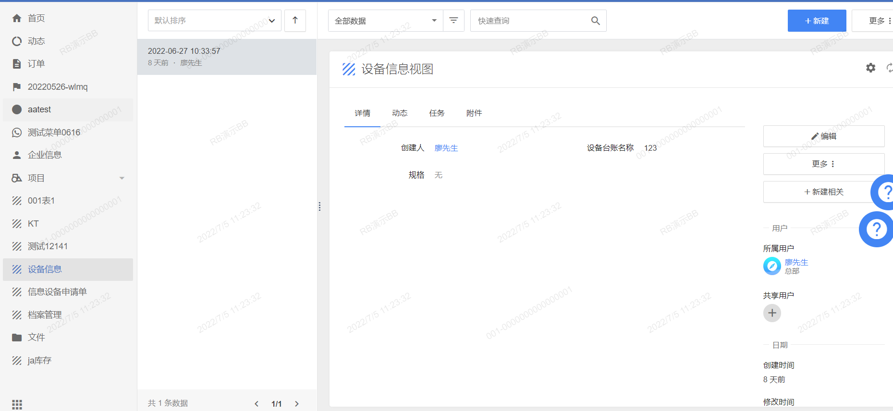Click the panel divider handle dots
893x411 pixels.
pyautogui.click(x=319, y=206)
